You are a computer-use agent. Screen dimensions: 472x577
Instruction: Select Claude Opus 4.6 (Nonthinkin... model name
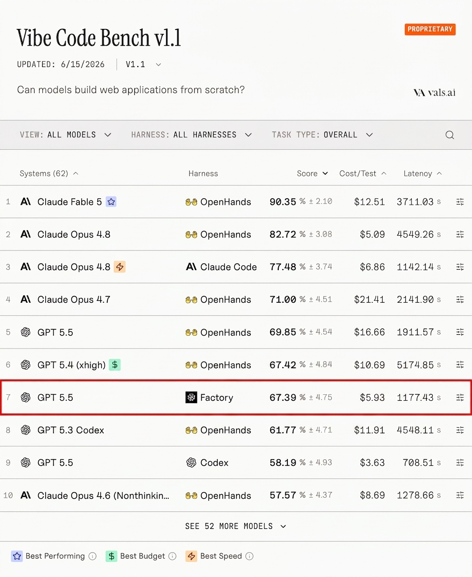tap(103, 495)
